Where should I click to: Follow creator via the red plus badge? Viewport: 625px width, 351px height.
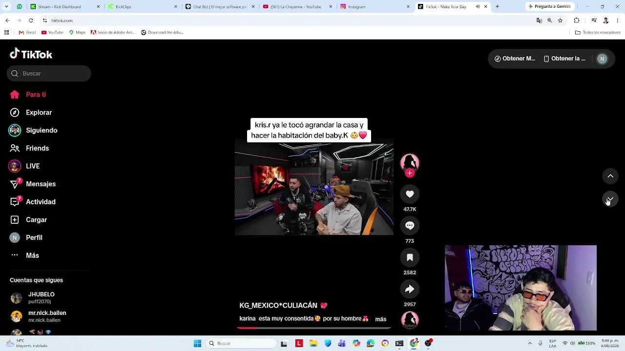pyautogui.click(x=410, y=173)
